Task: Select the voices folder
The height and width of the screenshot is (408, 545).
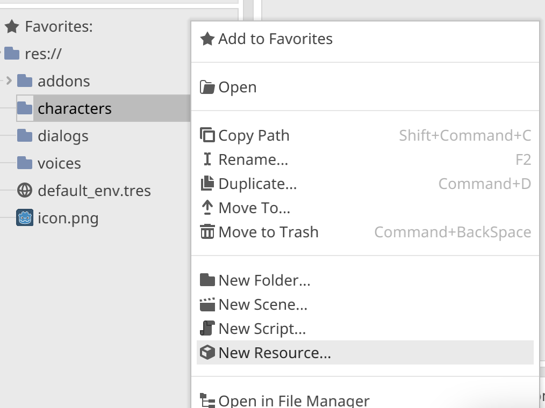Action: click(x=59, y=163)
